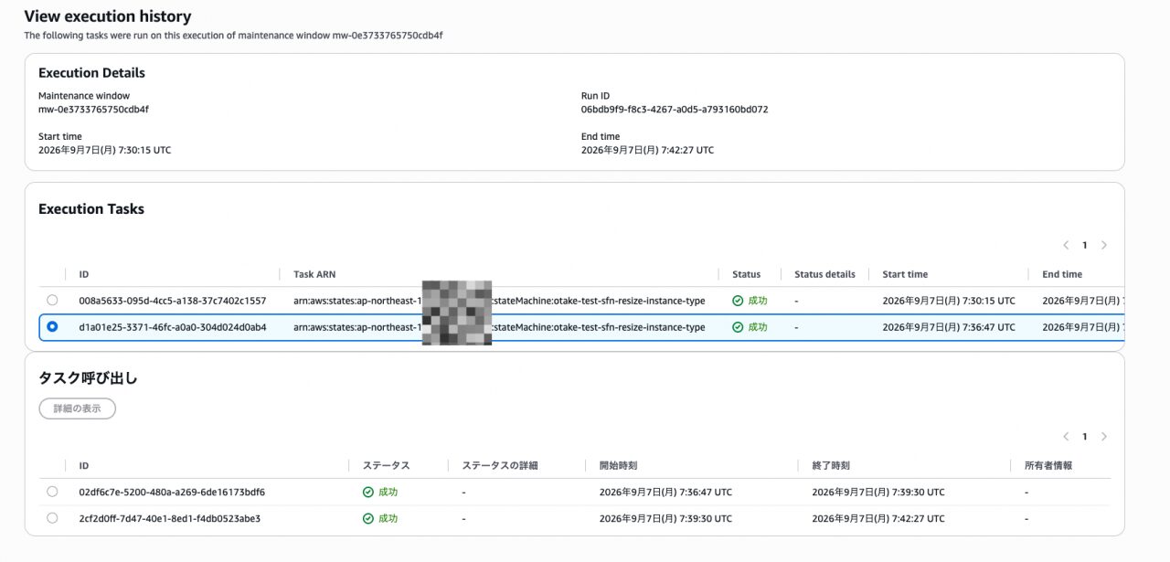Sort Execution Tasks by Status column header

(x=746, y=274)
